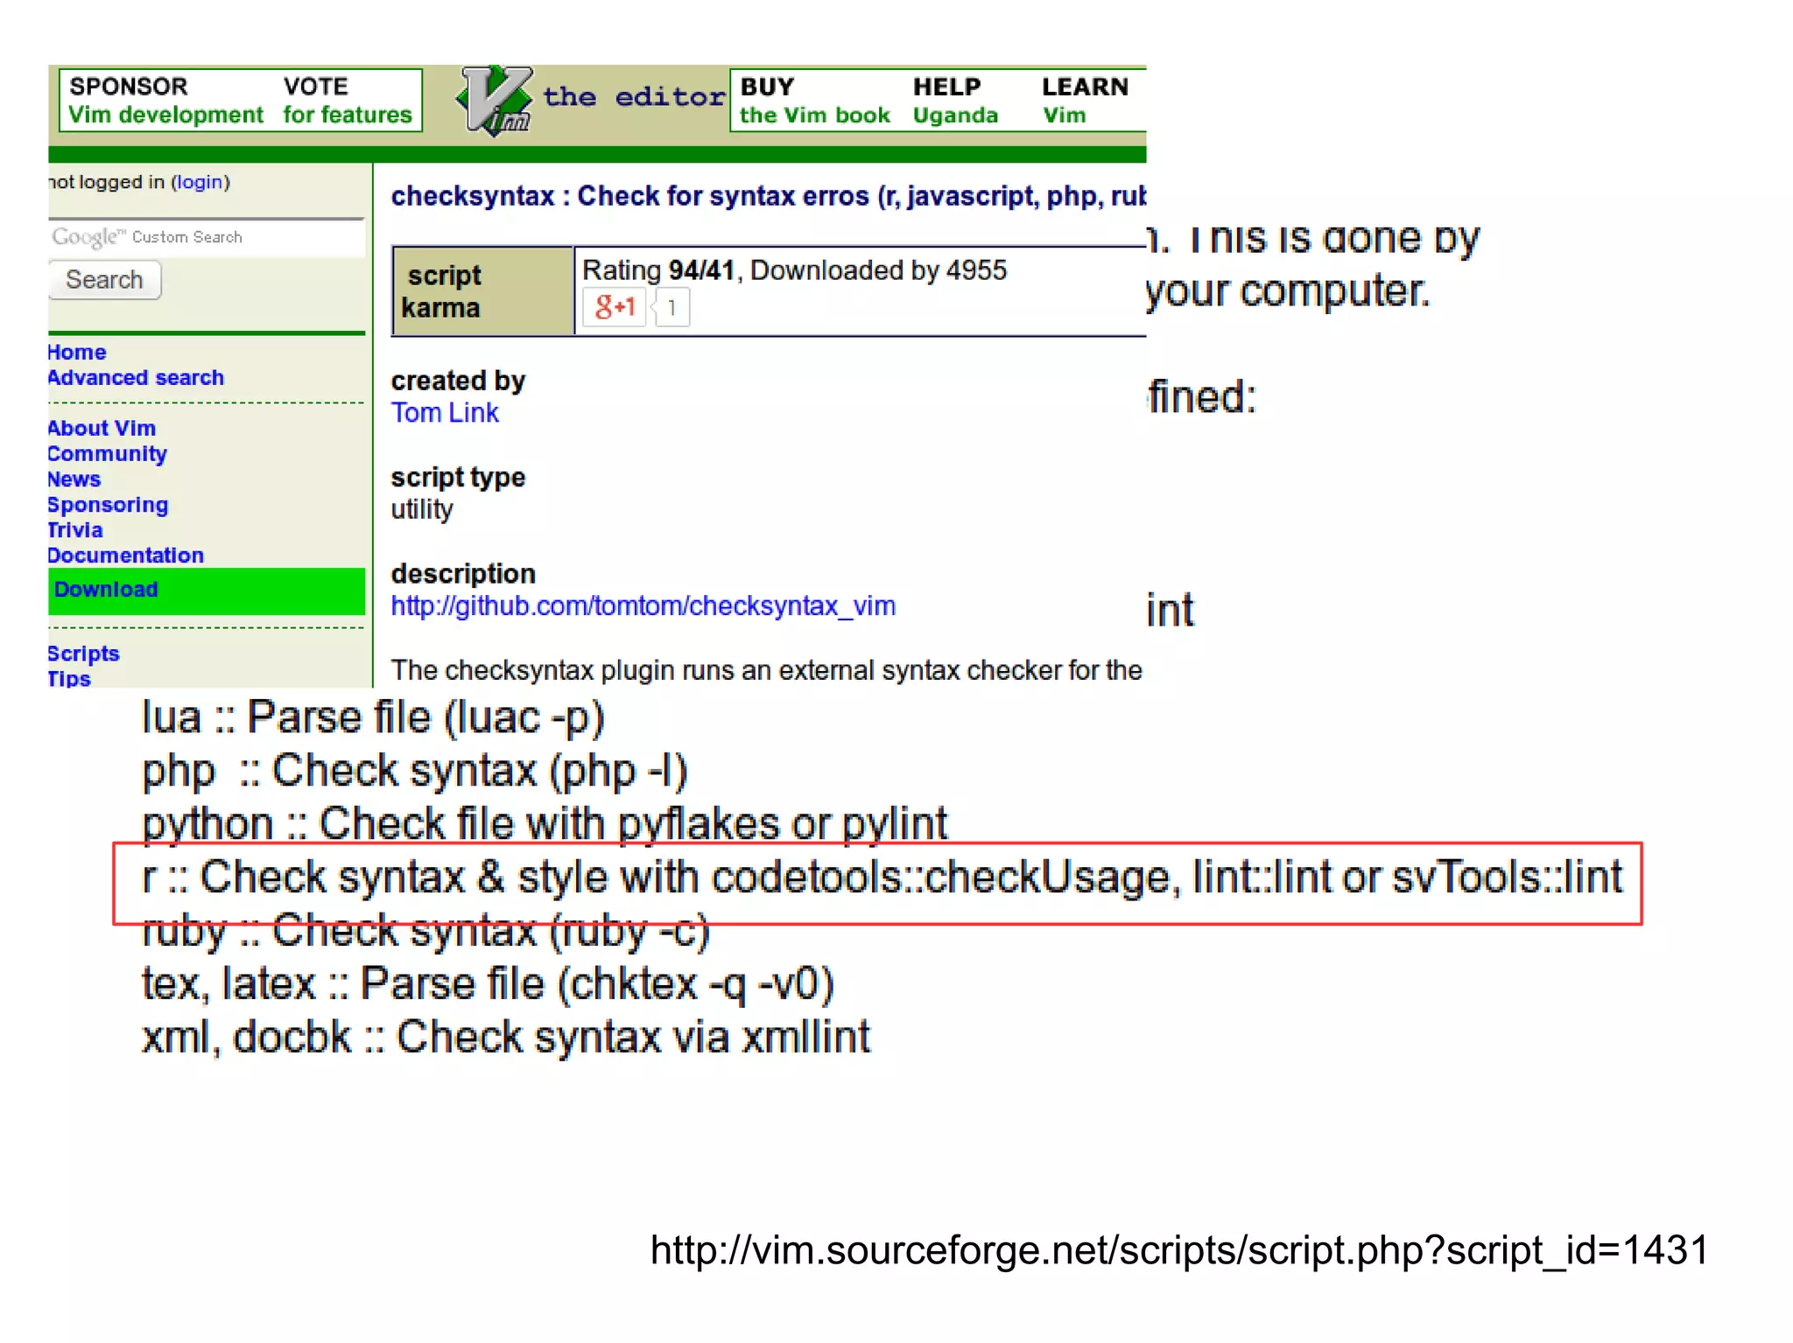Open Community page
1793x1343 pixels.
[107, 454]
